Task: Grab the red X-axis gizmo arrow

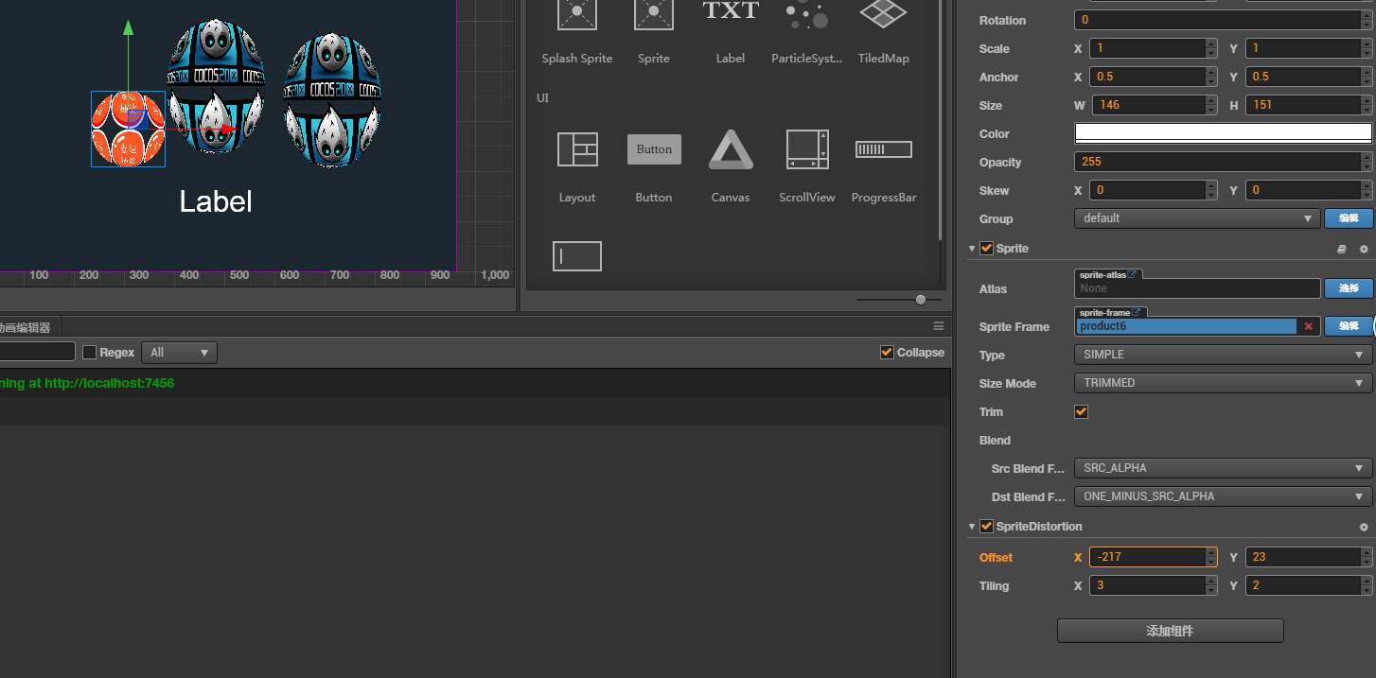Action: pyautogui.click(x=227, y=129)
